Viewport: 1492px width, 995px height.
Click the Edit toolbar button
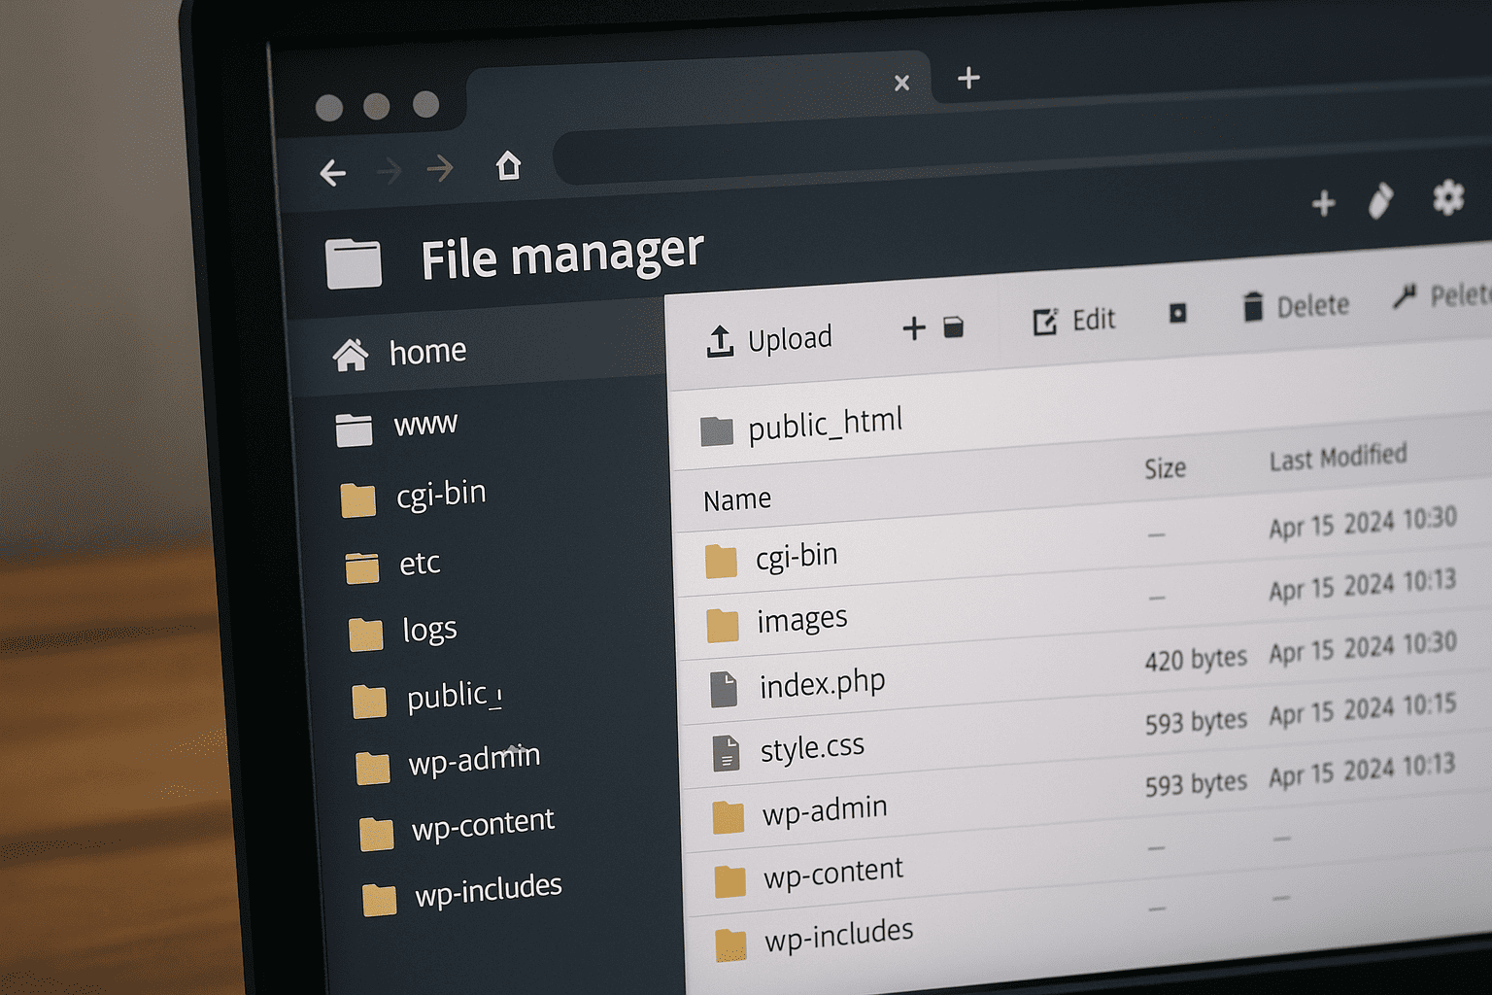pos(1074,321)
